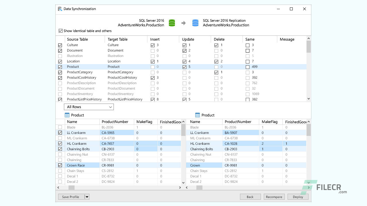Screen dimensions: 367x206
Task: Click the table icon beside the left Product label
Action: click(x=67, y=115)
